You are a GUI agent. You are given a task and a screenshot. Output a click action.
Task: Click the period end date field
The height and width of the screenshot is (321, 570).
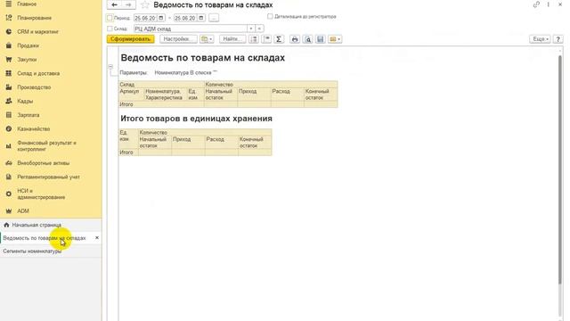point(185,18)
